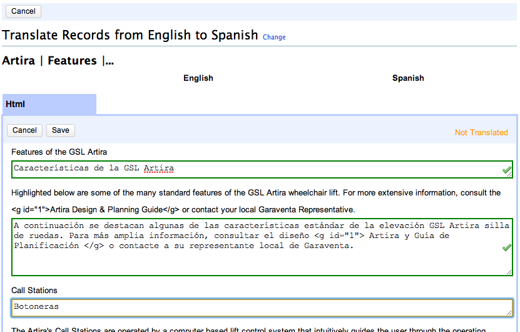Click the 'Call Stations' source label
This screenshot has width=520, height=332.
pos(34,291)
